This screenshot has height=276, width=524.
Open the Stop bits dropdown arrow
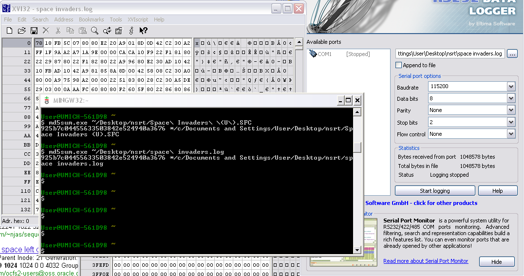511,122
